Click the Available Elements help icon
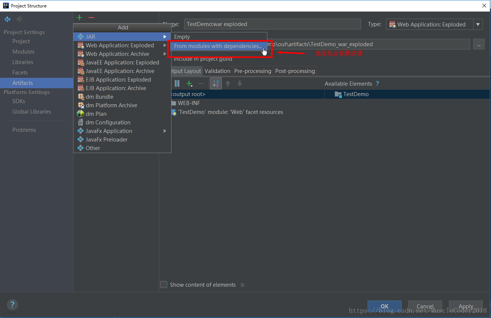Viewport: 491px width, 318px height. 377,84
